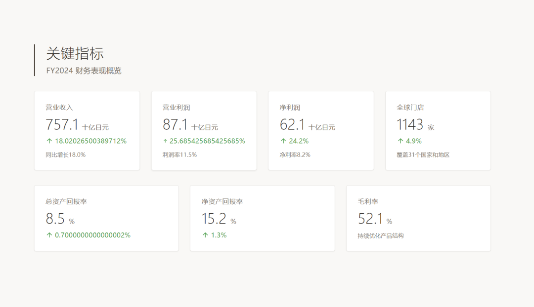Click the green up arrow beside 18.0%
The height and width of the screenshot is (307, 534).
pyautogui.click(x=49, y=141)
